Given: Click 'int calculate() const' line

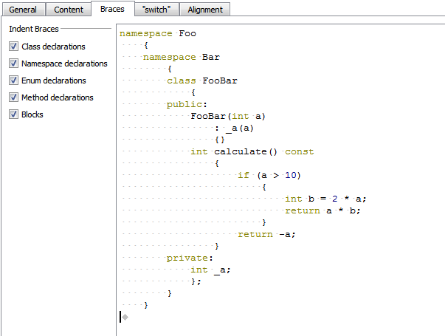Looking at the screenshot, I should (252, 151).
